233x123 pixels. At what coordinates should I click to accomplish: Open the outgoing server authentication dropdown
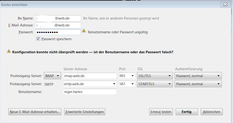click(x=198, y=84)
